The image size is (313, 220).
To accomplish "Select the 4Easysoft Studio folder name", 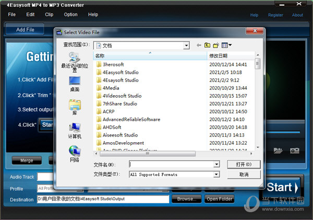I will (121, 73).
